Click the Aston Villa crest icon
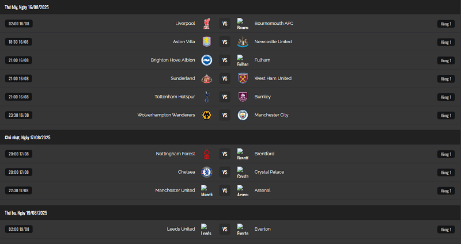461x244 pixels. (207, 41)
